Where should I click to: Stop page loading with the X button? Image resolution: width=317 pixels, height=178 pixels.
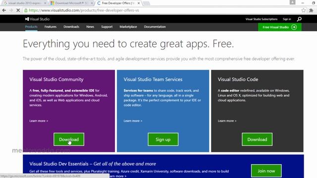tap(18, 10)
